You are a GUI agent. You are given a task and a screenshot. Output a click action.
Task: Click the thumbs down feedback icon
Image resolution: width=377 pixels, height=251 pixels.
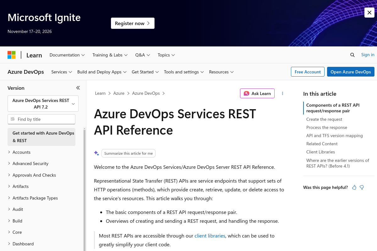coord(362,187)
